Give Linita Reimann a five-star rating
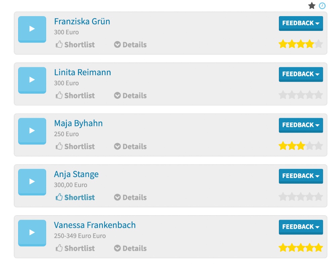The height and width of the screenshot is (264, 336). click(319, 94)
